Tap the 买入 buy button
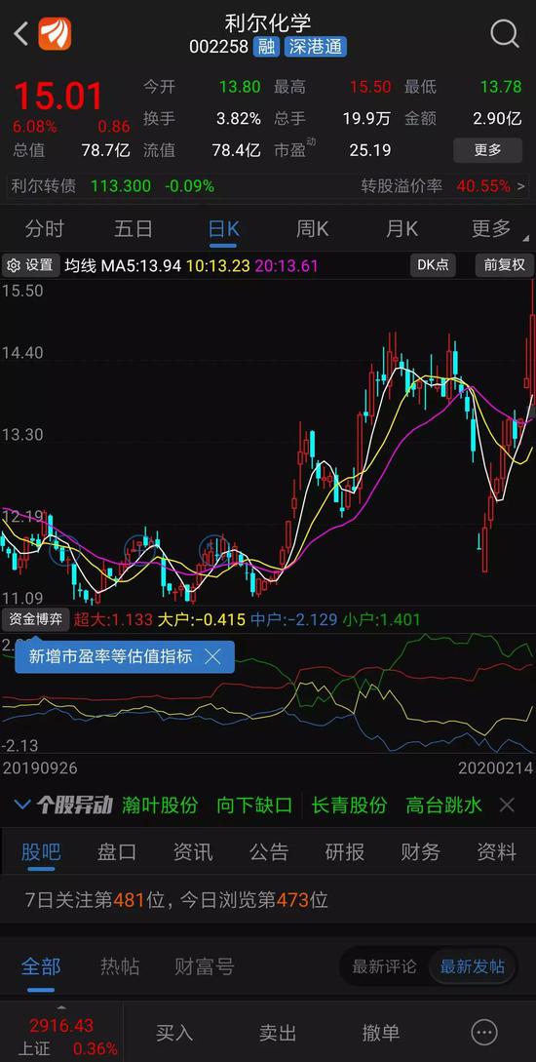536x1062 pixels. pos(174,1033)
